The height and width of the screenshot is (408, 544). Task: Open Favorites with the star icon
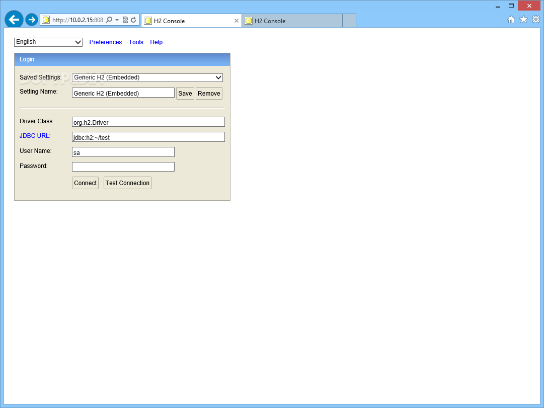[523, 20]
